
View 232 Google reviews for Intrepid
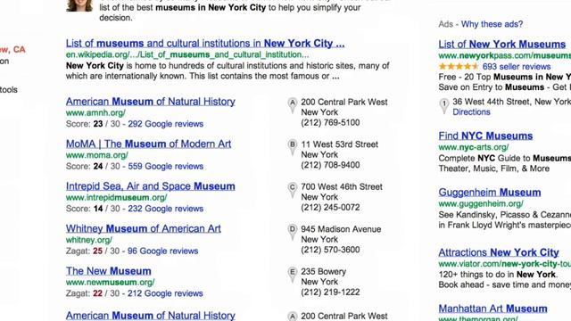[x=165, y=209]
